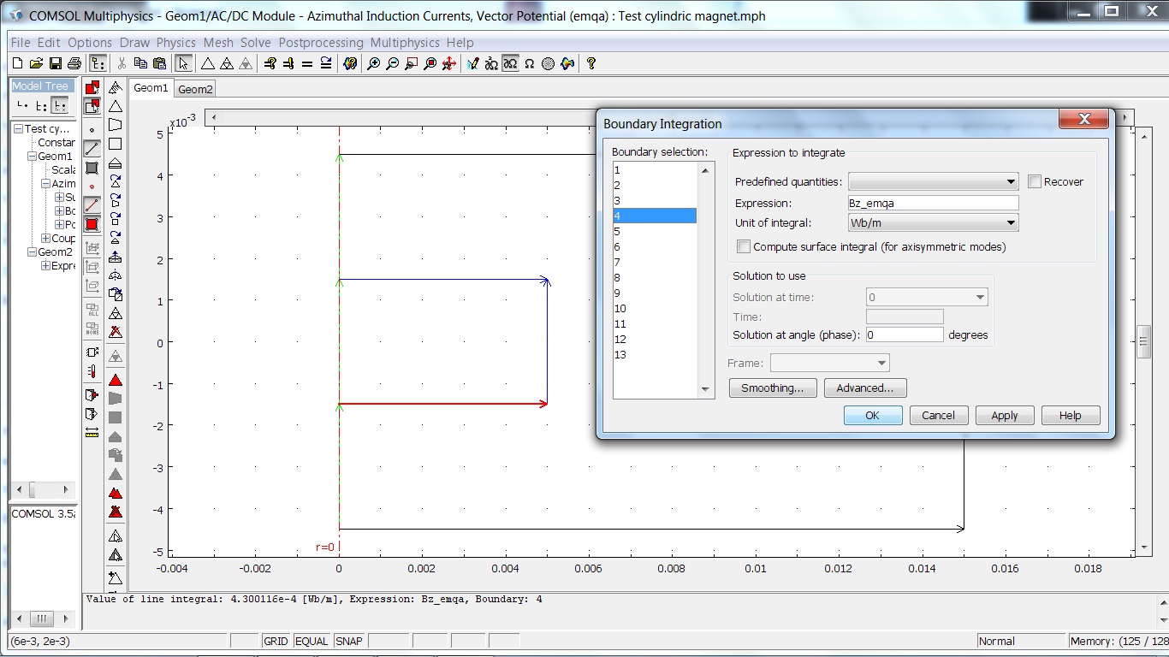The width and height of the screenshot is (1169, 657).
Task: Open the Physics menu
Action: (176, 43)
